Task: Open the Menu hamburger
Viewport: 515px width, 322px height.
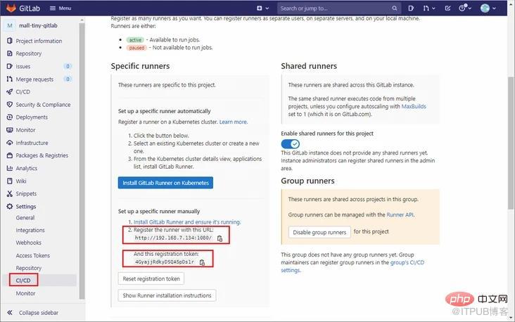Action: pos(61,8)
